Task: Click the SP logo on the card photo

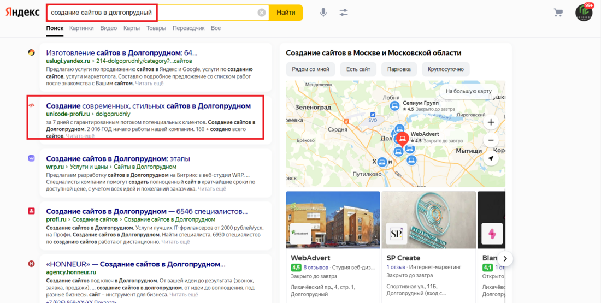Action: tap(396, 234)
